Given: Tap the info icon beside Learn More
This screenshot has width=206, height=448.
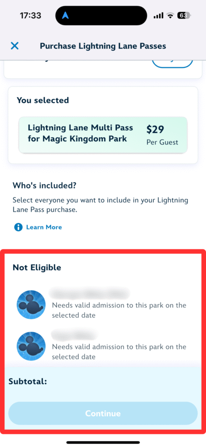Looking at the screenshot, I should click(x=18, y=227).
